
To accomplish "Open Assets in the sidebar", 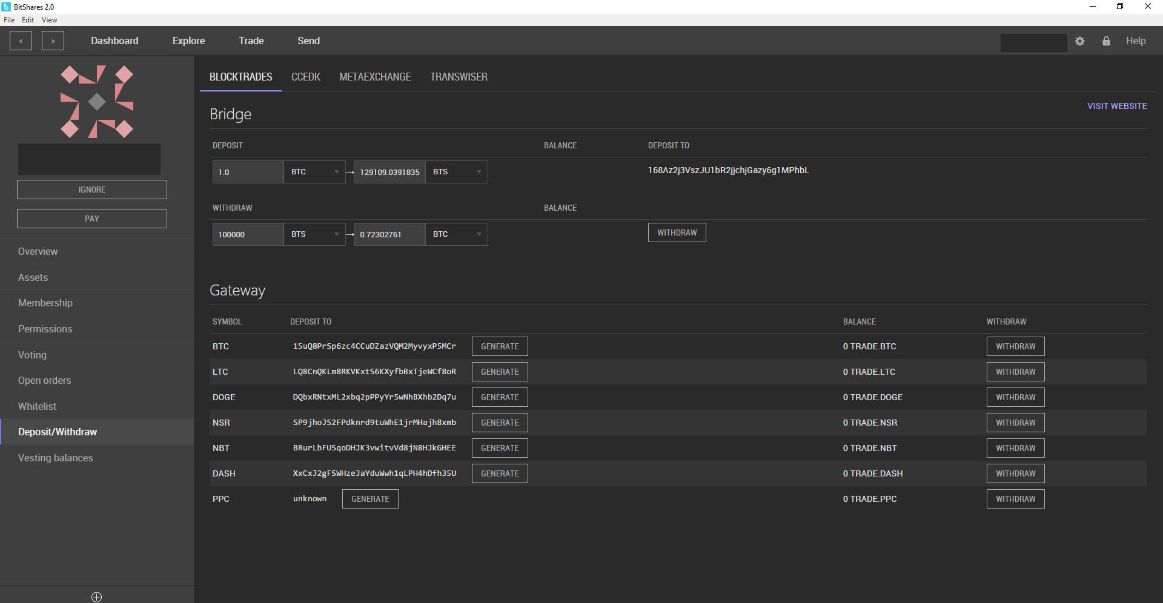I will pos(97,277).
